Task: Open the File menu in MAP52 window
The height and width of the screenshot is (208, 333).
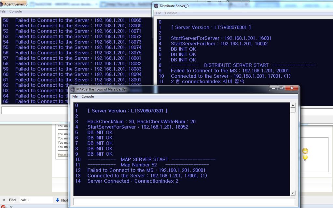Action: [x=75, y=97]
